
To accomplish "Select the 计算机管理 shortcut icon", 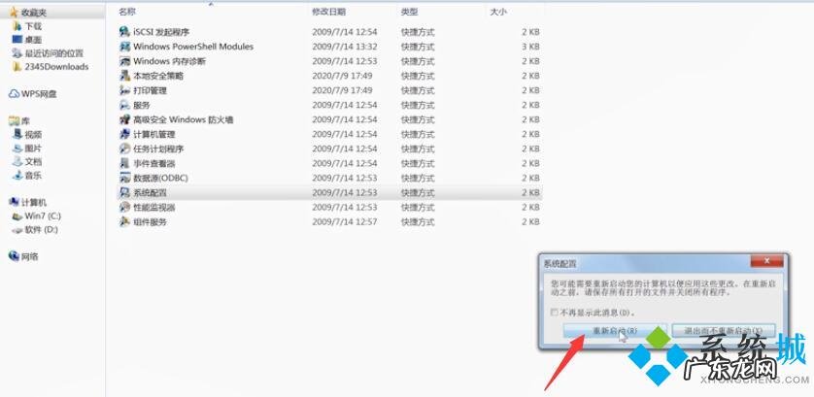I will coord(124,134).
